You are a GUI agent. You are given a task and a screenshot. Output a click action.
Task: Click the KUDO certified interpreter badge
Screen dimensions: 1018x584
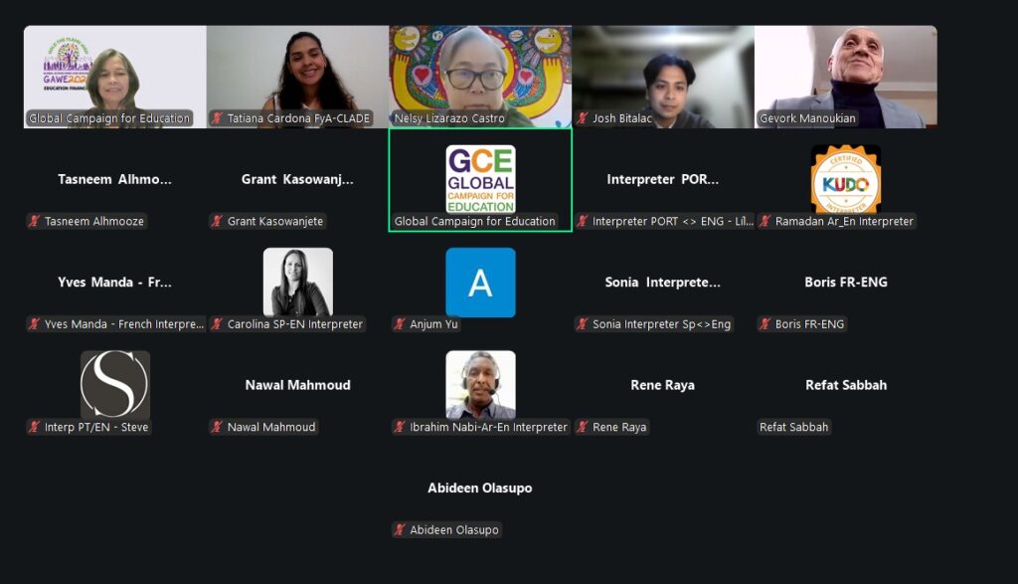click(846, 179)
